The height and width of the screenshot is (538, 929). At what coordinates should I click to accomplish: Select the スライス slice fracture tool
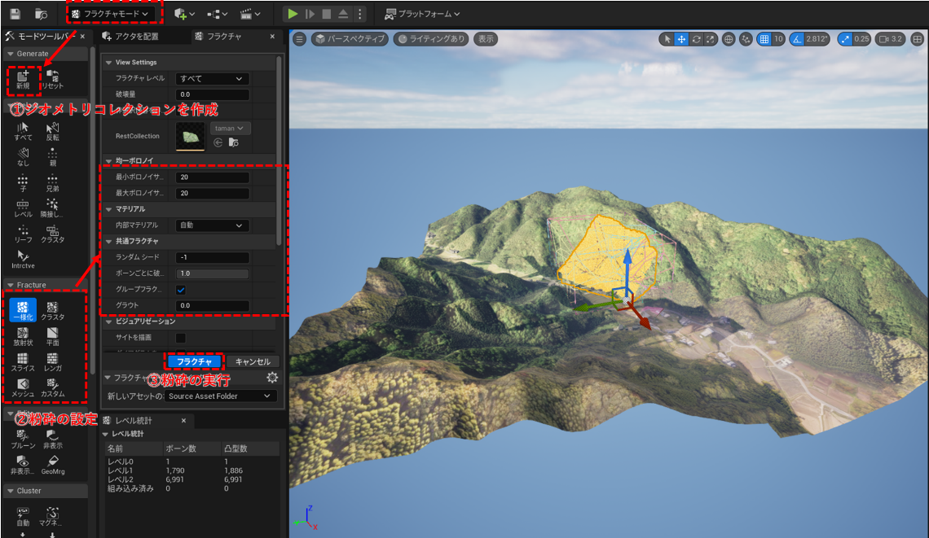(x=23, y=361)
